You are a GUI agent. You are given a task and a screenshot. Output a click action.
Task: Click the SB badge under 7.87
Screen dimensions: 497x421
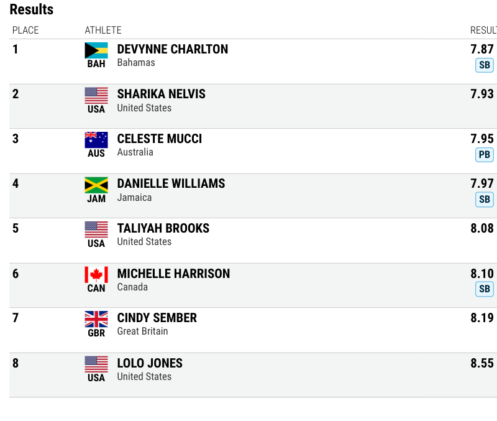pyautogui.click(x=485, y=65)
